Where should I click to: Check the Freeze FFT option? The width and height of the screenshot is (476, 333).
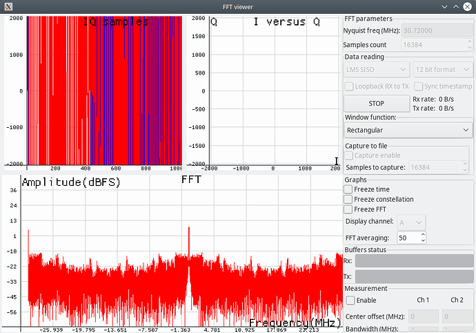pyautogui.click(x=349, y=209)
